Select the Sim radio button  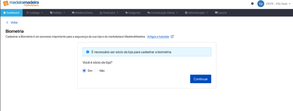click(84, 71)
